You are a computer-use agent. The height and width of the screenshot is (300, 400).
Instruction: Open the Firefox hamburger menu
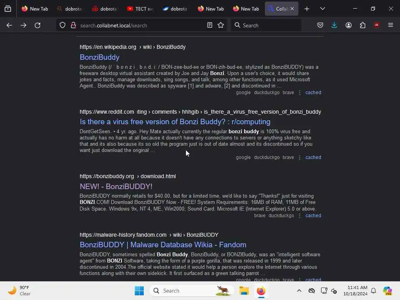click(x=391, y=25)
